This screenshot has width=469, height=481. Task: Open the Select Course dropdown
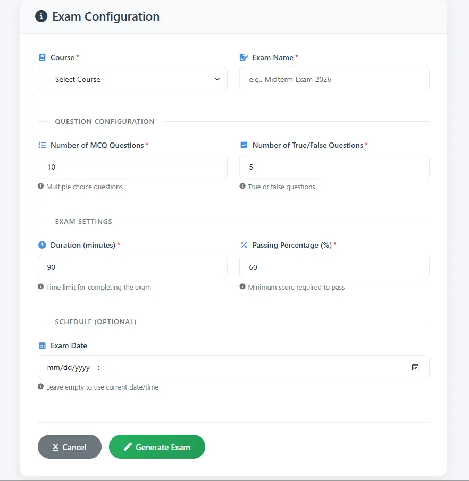point(132,79)
